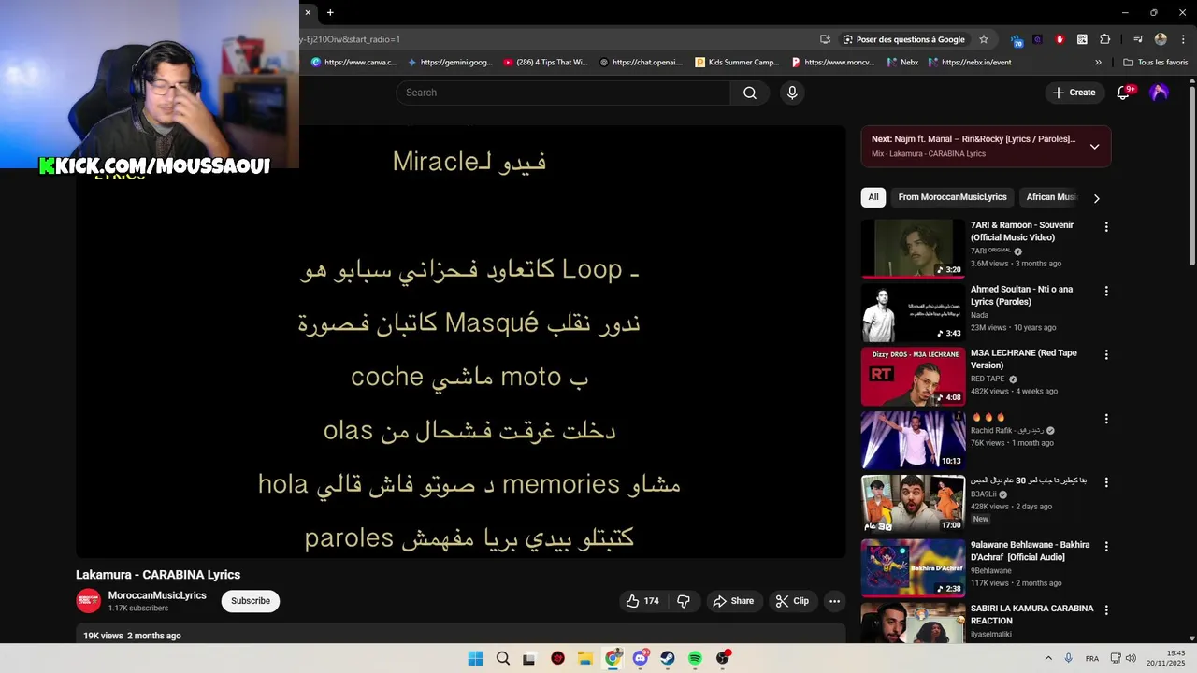
Task: Open File Explorer from the taskbar
Action: click(584, 658)
